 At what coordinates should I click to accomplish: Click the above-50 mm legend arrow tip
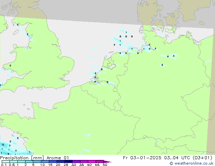coord(107,162)
